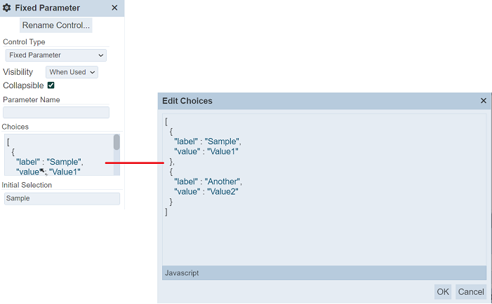Click the Choices text box in left panel
The width and height of the screenshot is (492, 304).
58,154
